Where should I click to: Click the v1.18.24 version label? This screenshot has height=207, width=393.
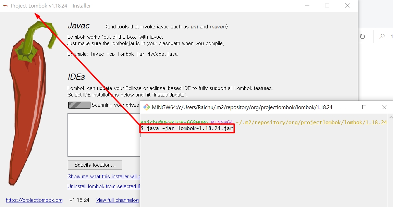79,200
